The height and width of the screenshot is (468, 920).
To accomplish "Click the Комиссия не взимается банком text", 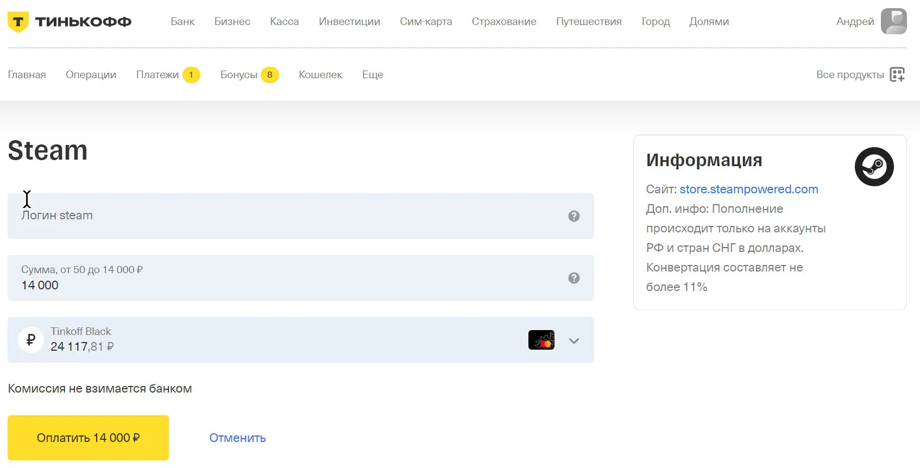I will tap(100, 389).
